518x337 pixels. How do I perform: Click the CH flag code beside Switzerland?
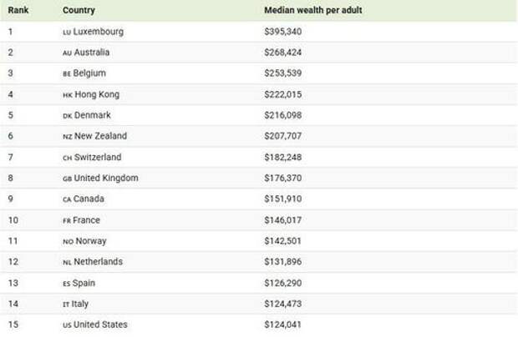pyautogui.click(x=67, y=158)
